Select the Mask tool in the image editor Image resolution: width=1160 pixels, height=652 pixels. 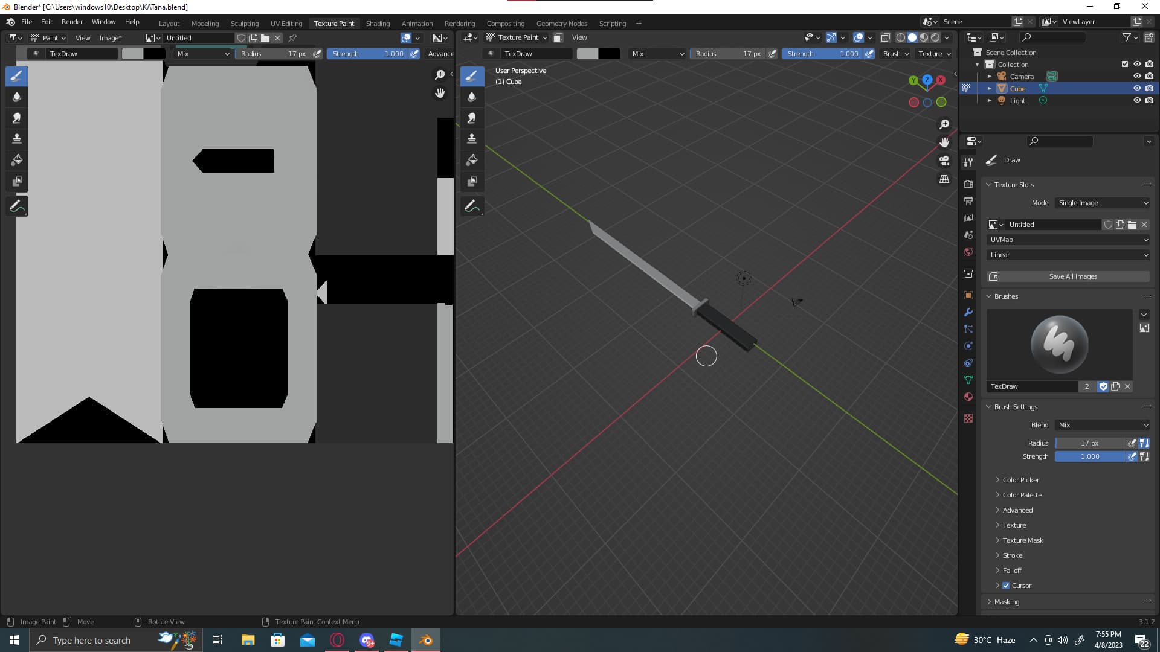point(17,181)
